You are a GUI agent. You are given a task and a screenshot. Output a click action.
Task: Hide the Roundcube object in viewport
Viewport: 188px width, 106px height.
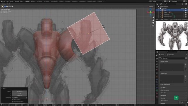[x=184, y=14]
